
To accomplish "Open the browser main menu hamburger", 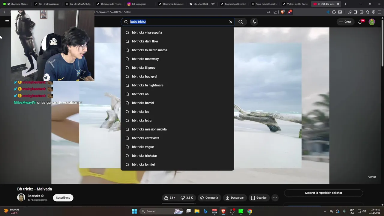I will click(380, 12).
